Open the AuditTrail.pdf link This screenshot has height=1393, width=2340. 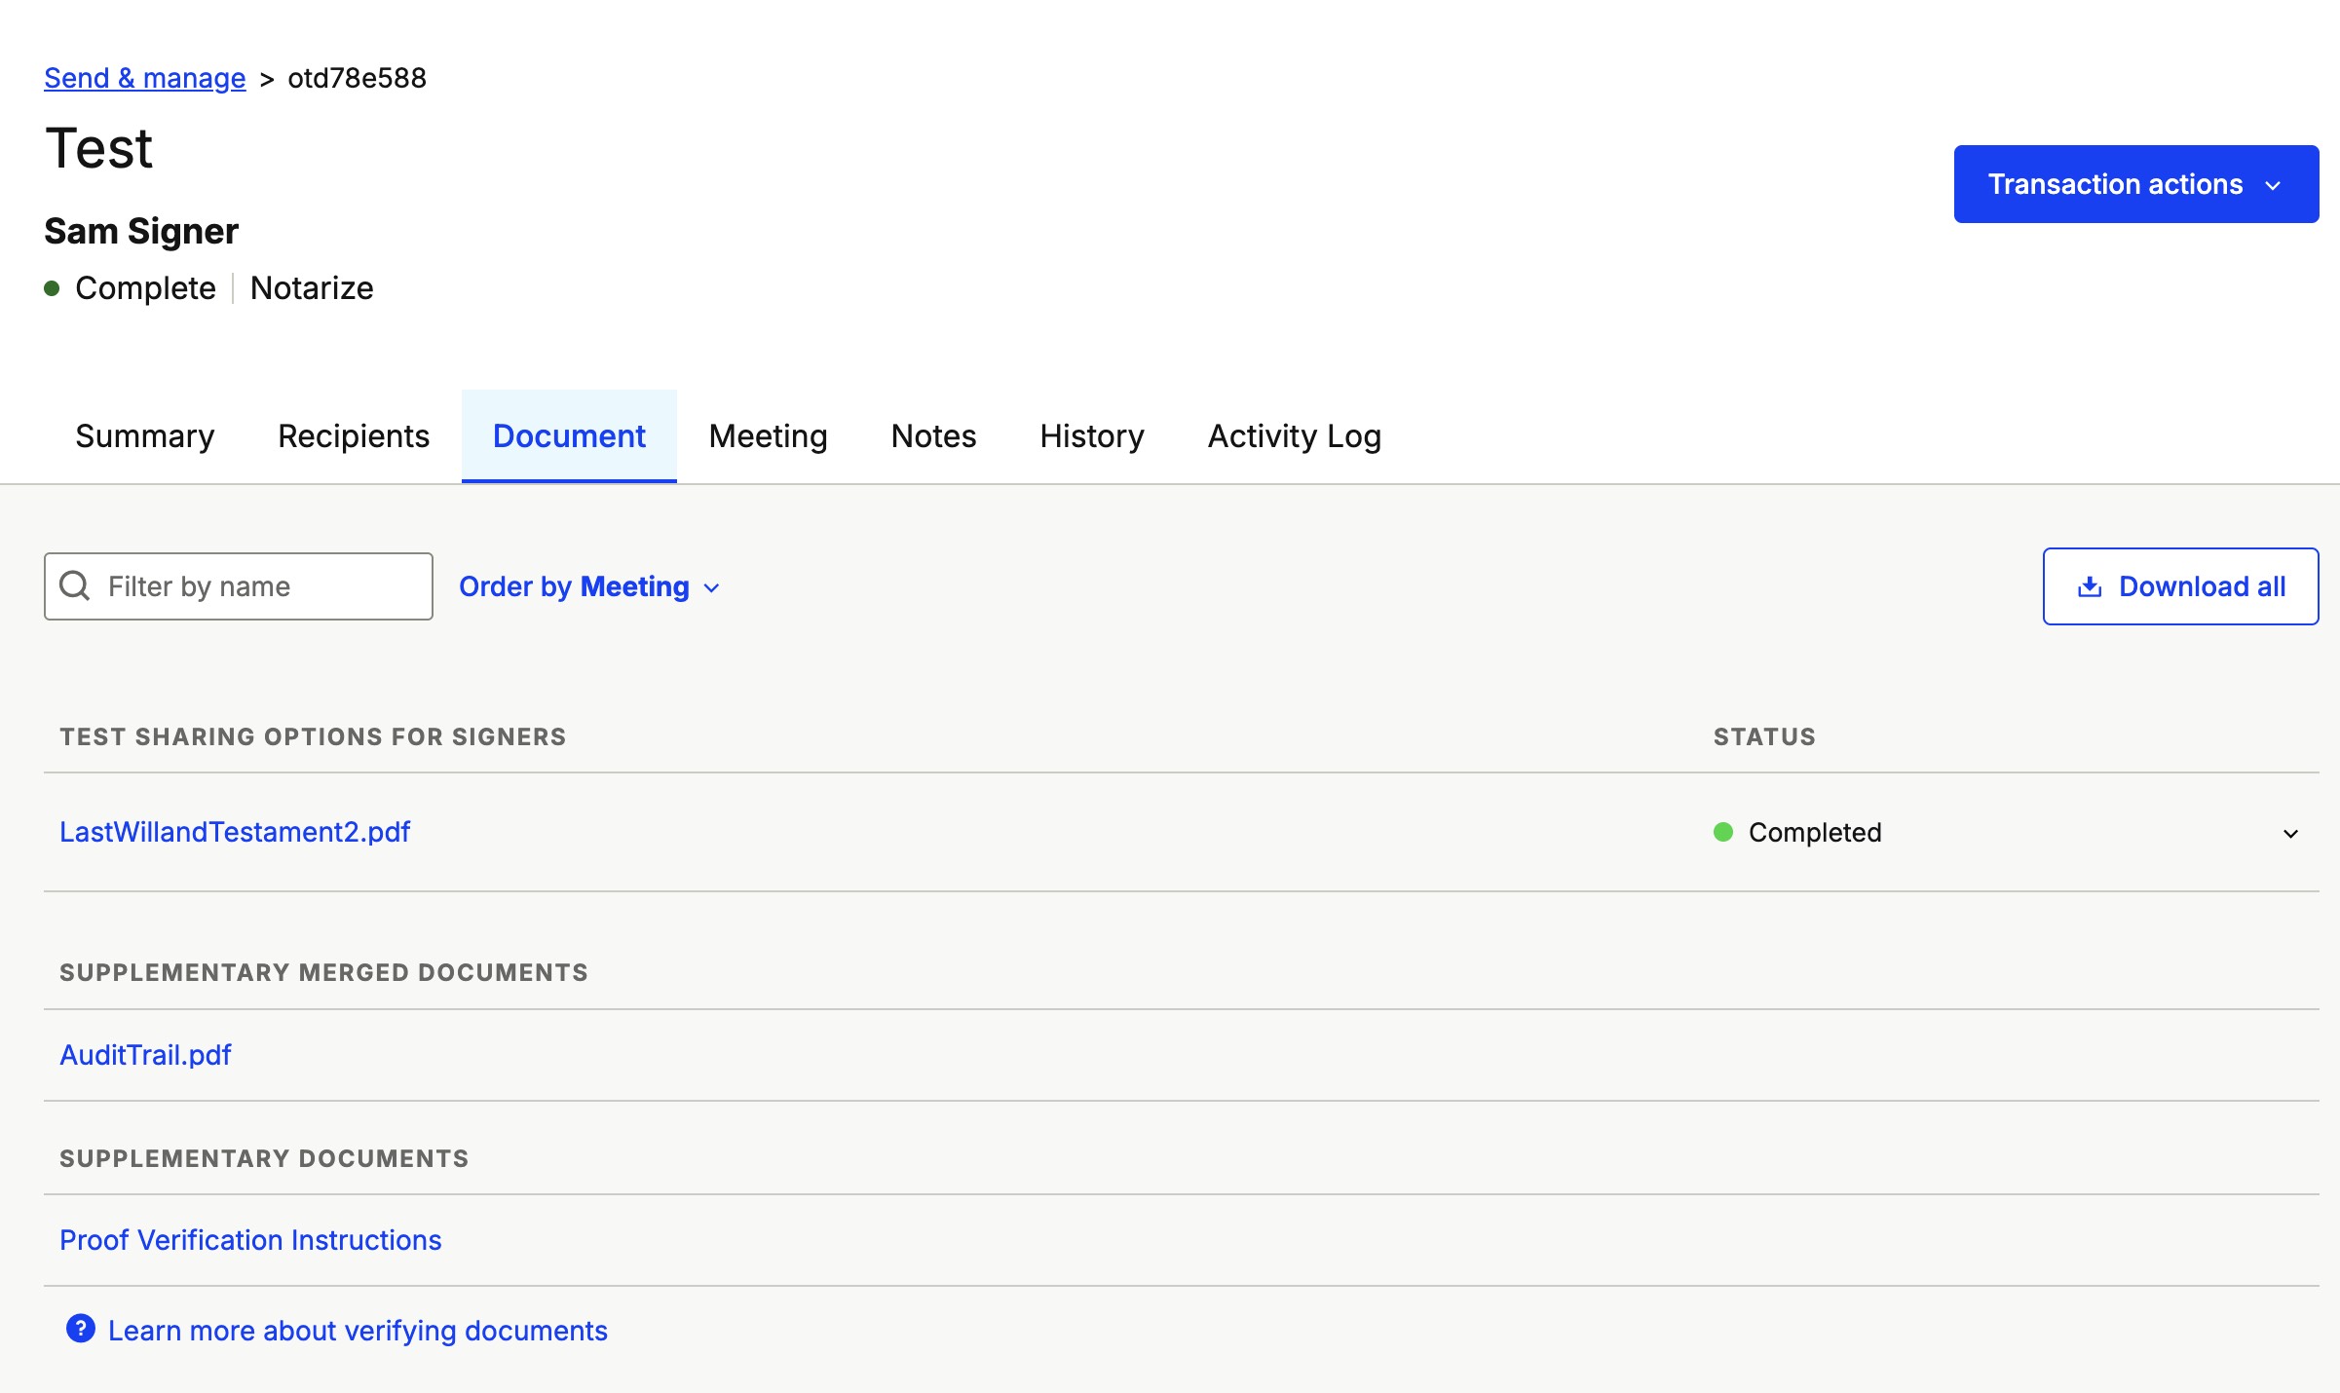145,1055
